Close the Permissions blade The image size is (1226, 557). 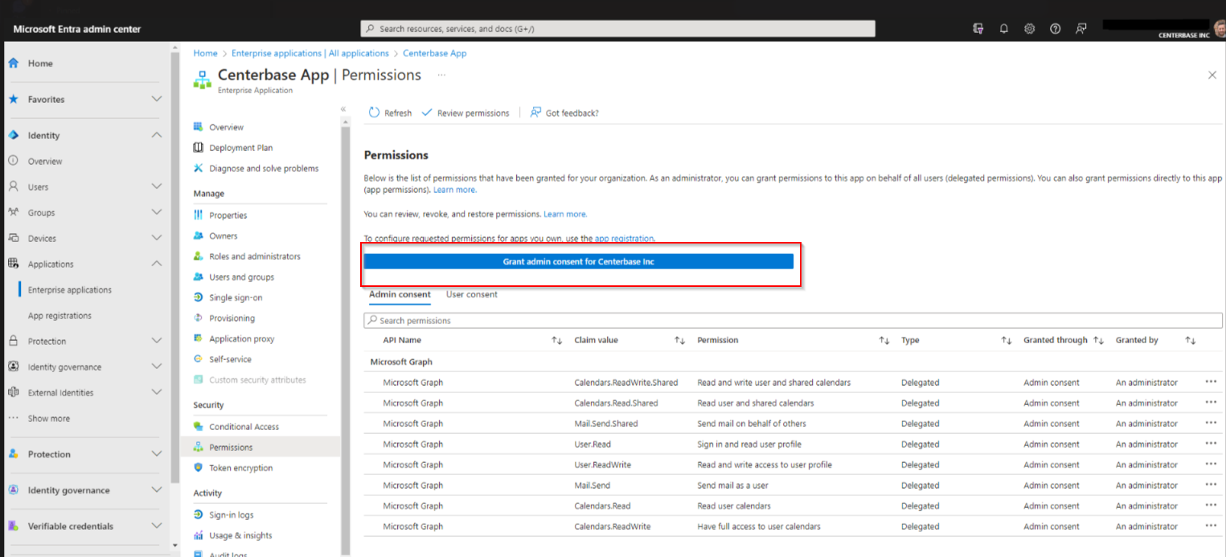[x=1212, y=75]
